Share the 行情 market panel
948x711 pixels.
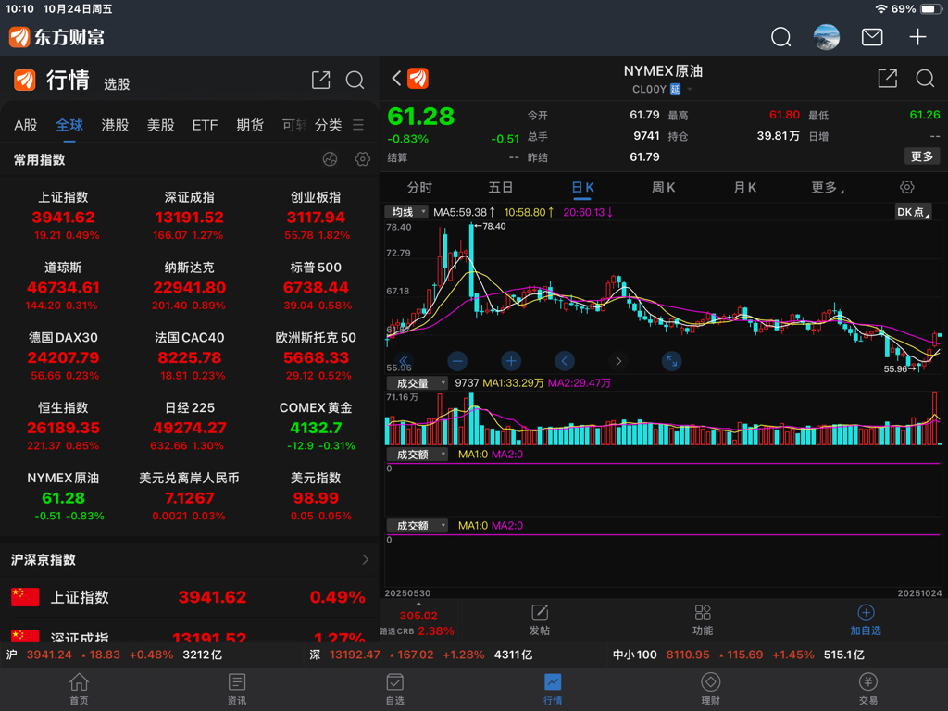point(320,80)
